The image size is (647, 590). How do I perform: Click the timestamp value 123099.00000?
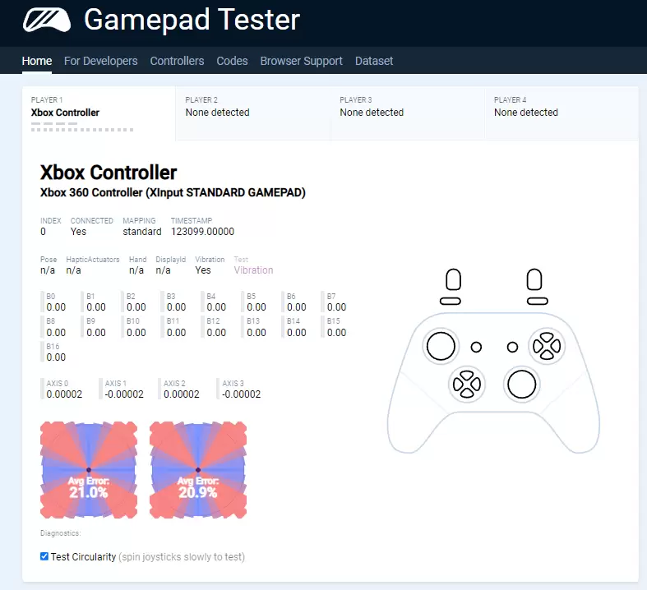(202, 231)
